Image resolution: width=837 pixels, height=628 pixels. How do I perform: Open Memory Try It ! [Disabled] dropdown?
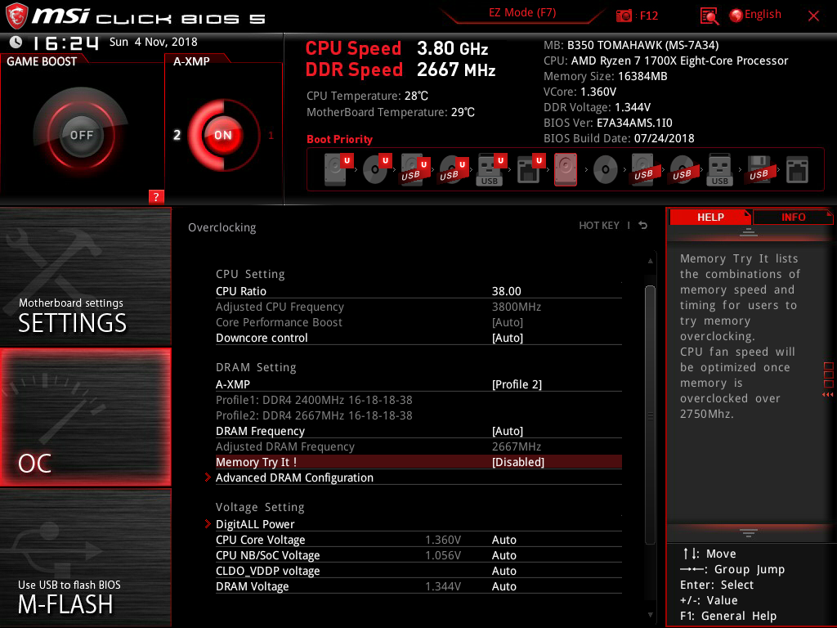pyautogui.click(x=517, y=462)
